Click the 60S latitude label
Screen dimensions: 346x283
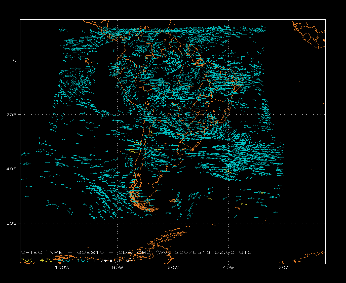tap(11, 223)
